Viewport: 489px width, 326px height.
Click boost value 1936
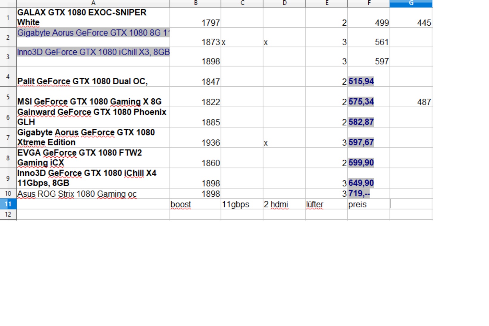[x=210, y=143]
